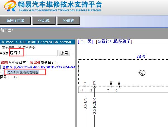
Task: Go forward with the >>前进 button
Action: (68, 21)
